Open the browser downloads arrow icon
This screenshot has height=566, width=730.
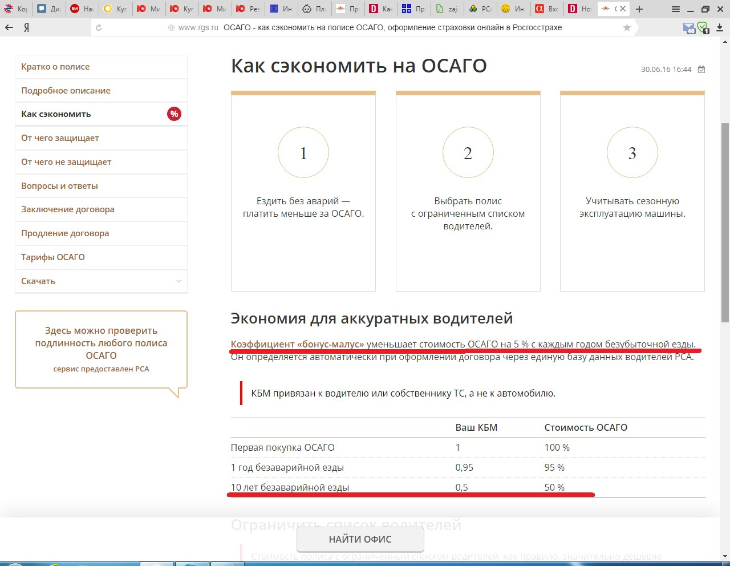pos(720,27)
